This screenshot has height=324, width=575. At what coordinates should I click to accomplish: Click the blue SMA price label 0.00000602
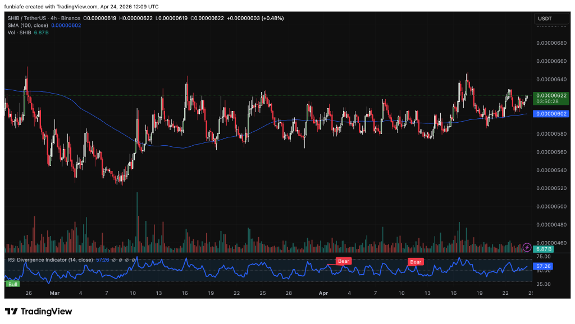pyautogui.click(x=551, y=113)
